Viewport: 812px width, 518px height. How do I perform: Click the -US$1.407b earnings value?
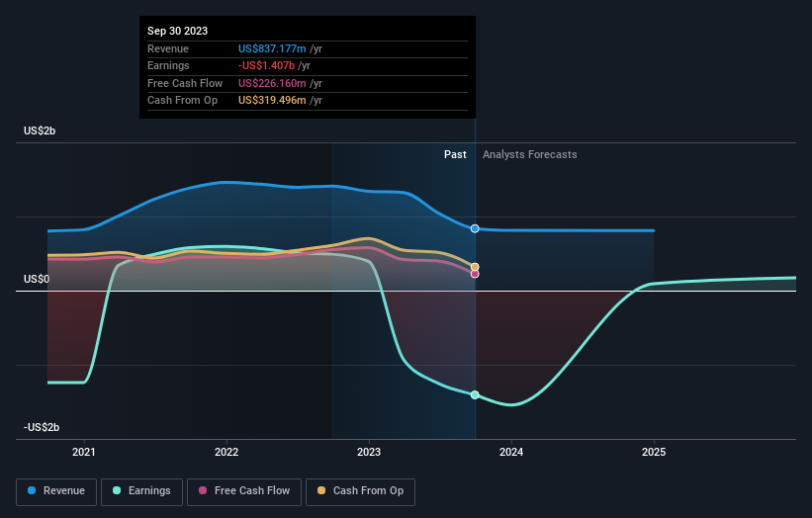click(266, 65)
